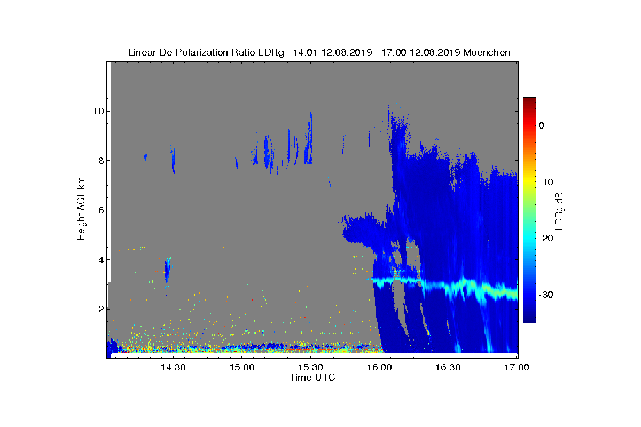The width and height of the screenshot is (641, 427).
Task: Click the colorbar value -10
Action: pyautogui.click(x=545, y=182)
